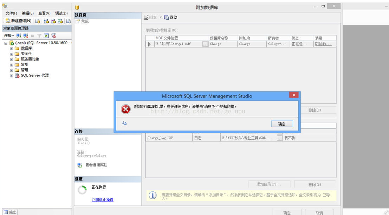Screen dimensions: 389x215
Task: Click the blue information icon
Action: pos(153,195)
